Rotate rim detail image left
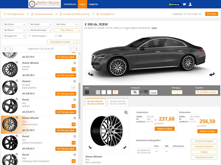 tap(90, 147)
